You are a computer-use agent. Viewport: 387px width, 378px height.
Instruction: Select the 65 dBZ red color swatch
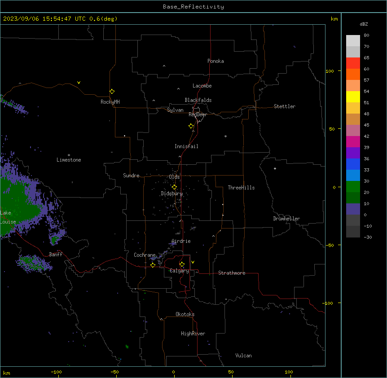click(x=353, y=63)
